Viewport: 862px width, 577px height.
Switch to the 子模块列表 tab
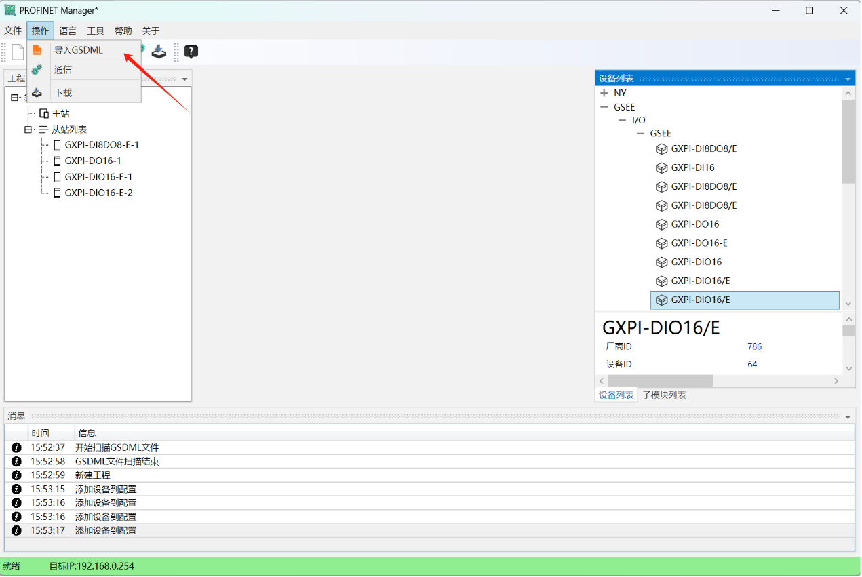(x=664, y=395)
